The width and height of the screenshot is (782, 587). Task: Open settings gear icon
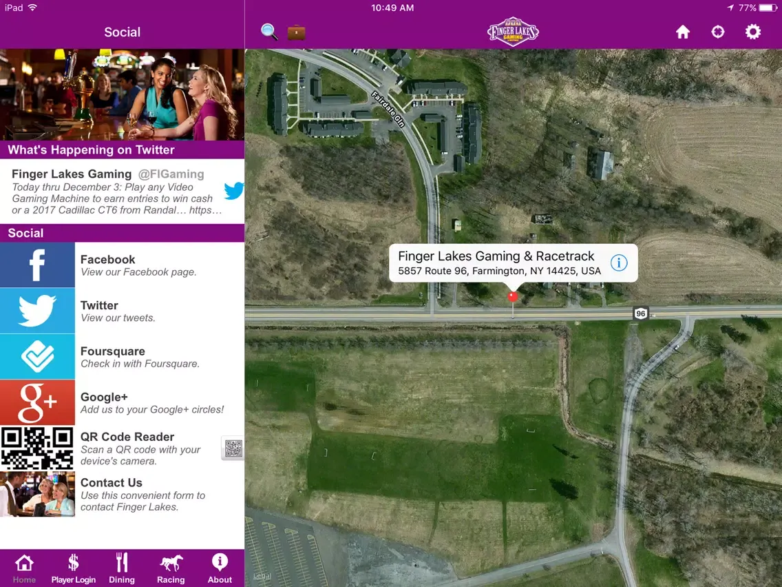[752, 32]
